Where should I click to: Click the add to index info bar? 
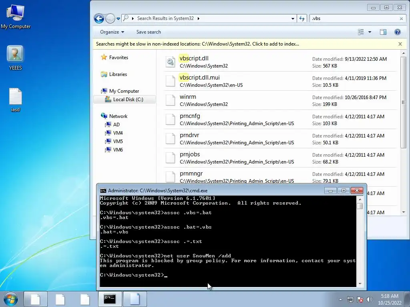[x=197, y=44]
